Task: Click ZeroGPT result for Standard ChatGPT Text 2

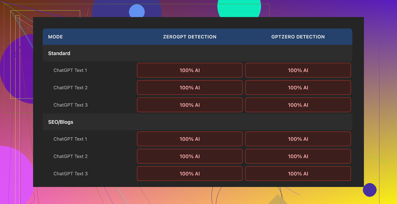Action: (189, 88)
